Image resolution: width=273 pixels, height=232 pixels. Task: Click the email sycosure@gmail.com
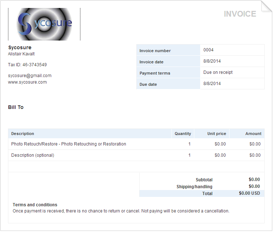pyautogui.click(x=30, y=76)
